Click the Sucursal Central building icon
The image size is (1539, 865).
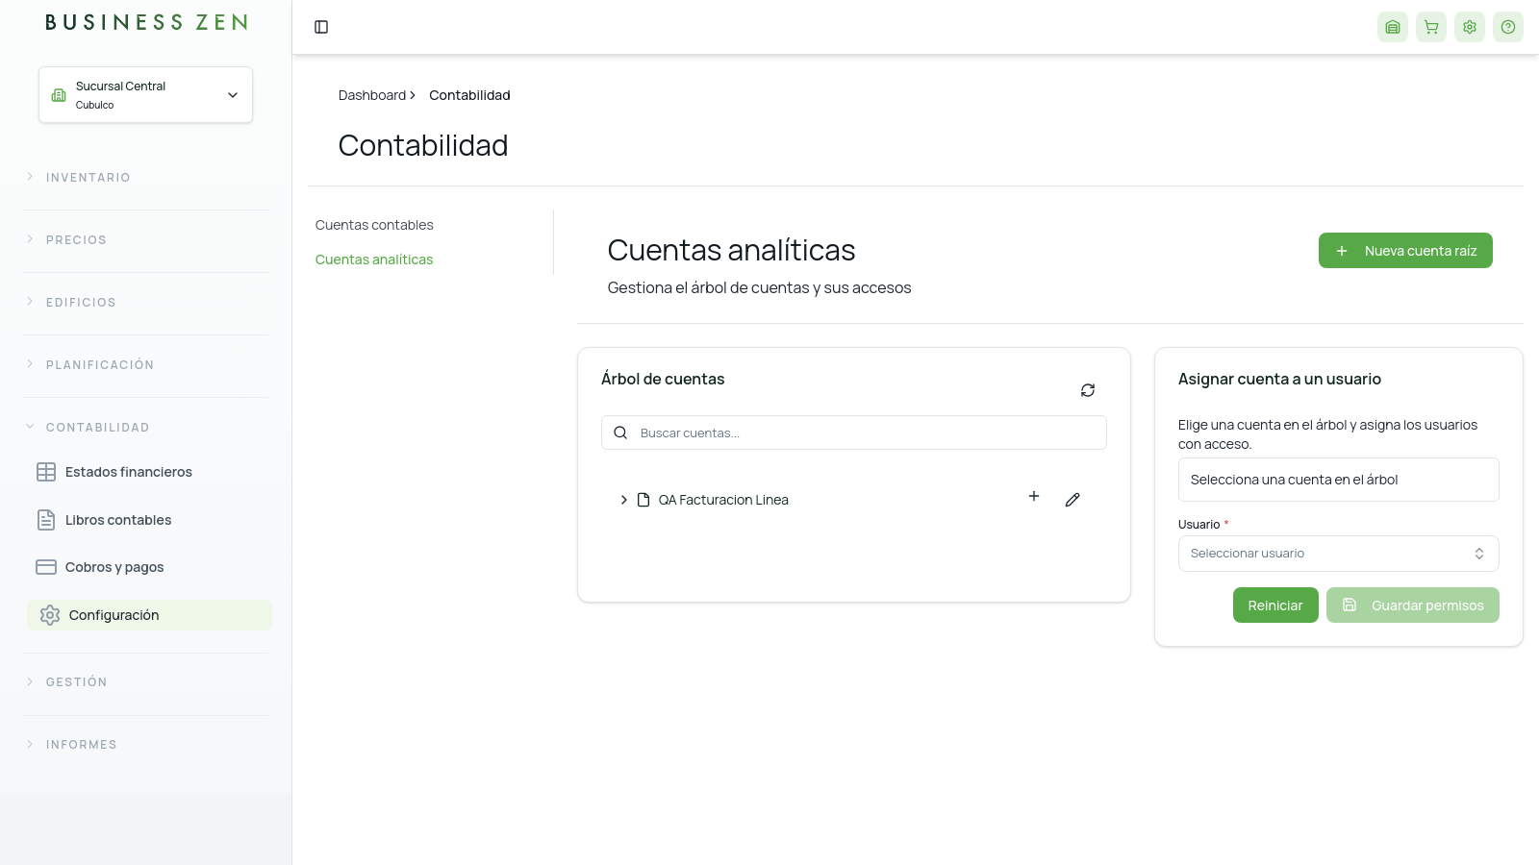tap(59, 95)
